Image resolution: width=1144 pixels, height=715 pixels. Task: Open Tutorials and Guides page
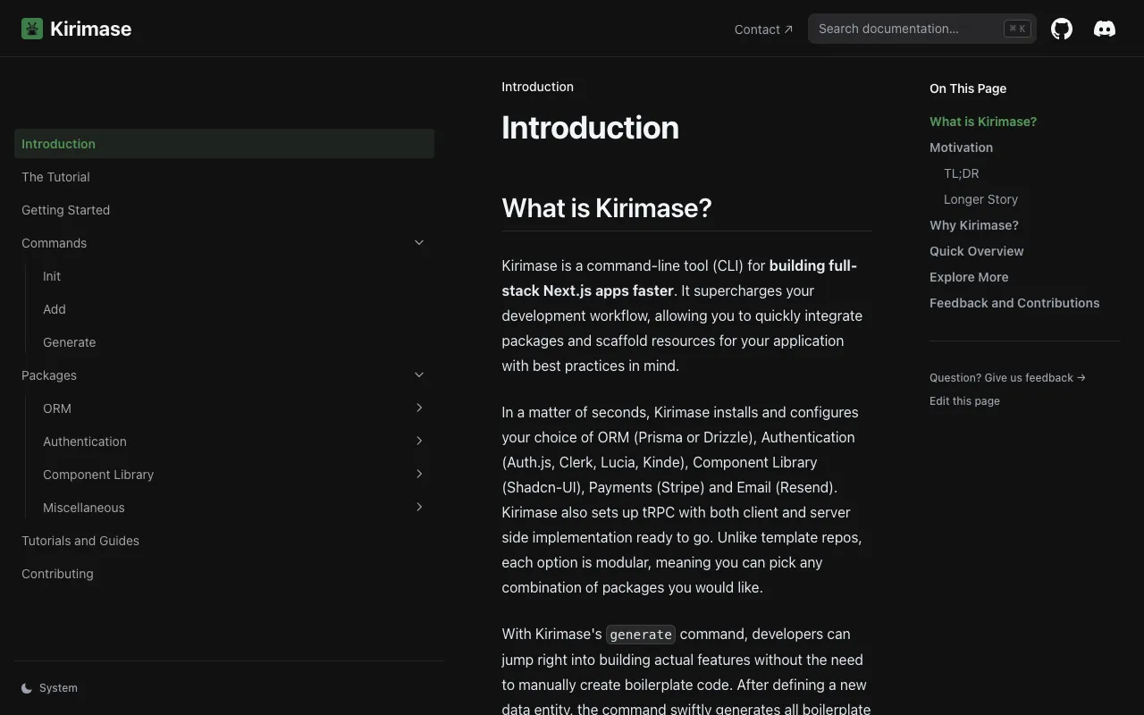[224, 541]
